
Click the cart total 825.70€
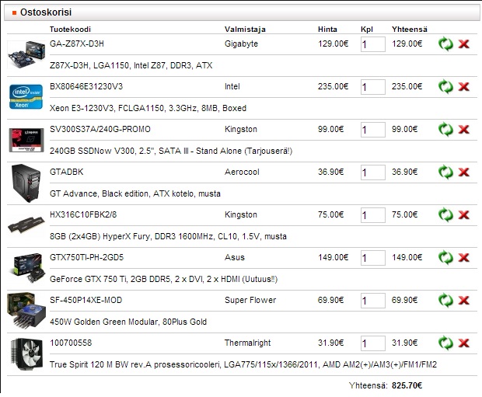[x=407, y=385]
